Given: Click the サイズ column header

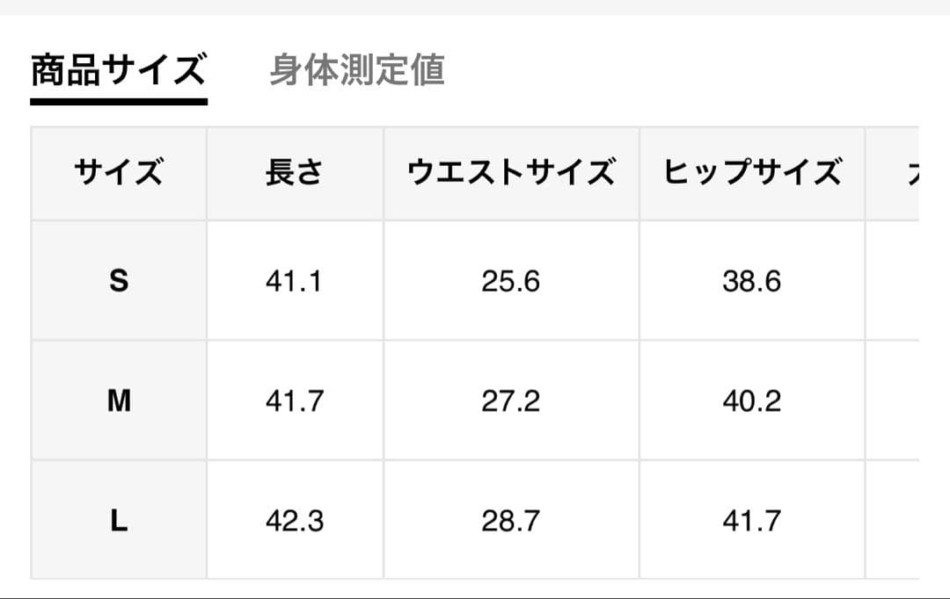Looking at the screenshot, I should (119, 173).
